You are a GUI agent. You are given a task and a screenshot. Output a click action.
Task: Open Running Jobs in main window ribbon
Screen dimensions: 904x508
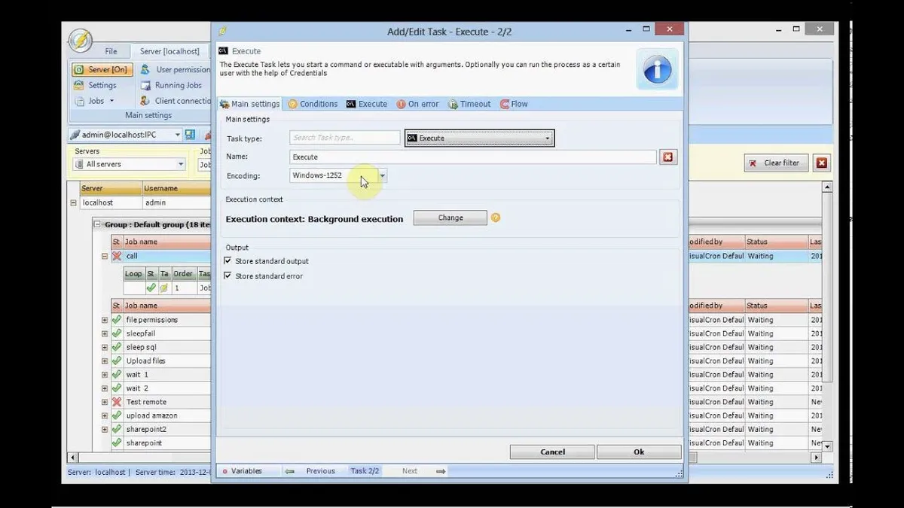point(171,85)
